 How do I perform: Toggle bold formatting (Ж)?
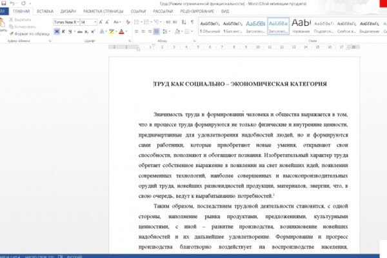click(57, 32)
